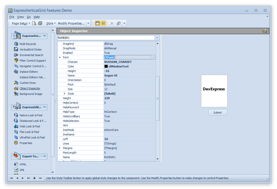Open the Go menu
This screenshot has height=189, width=277.
pos(29,17)
